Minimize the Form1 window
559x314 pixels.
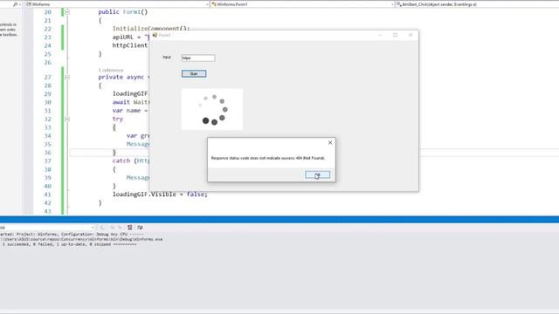tap(380, 35)
